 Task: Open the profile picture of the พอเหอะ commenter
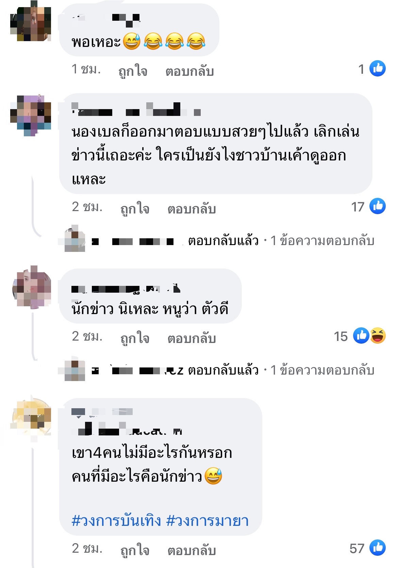[x=31, y=21]
